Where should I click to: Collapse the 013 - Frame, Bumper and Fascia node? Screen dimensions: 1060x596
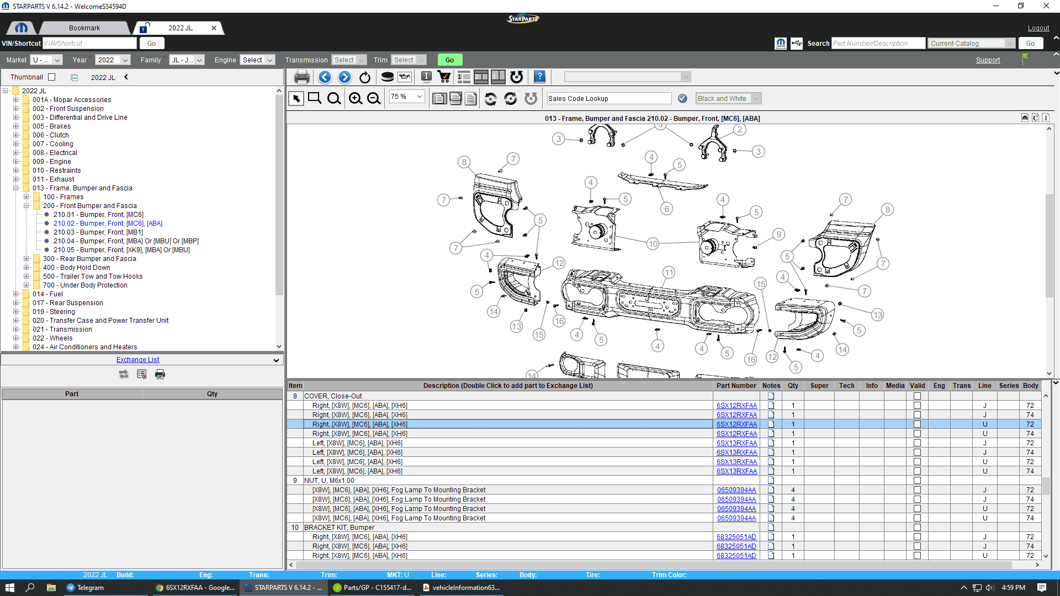(x=16, y=188)
